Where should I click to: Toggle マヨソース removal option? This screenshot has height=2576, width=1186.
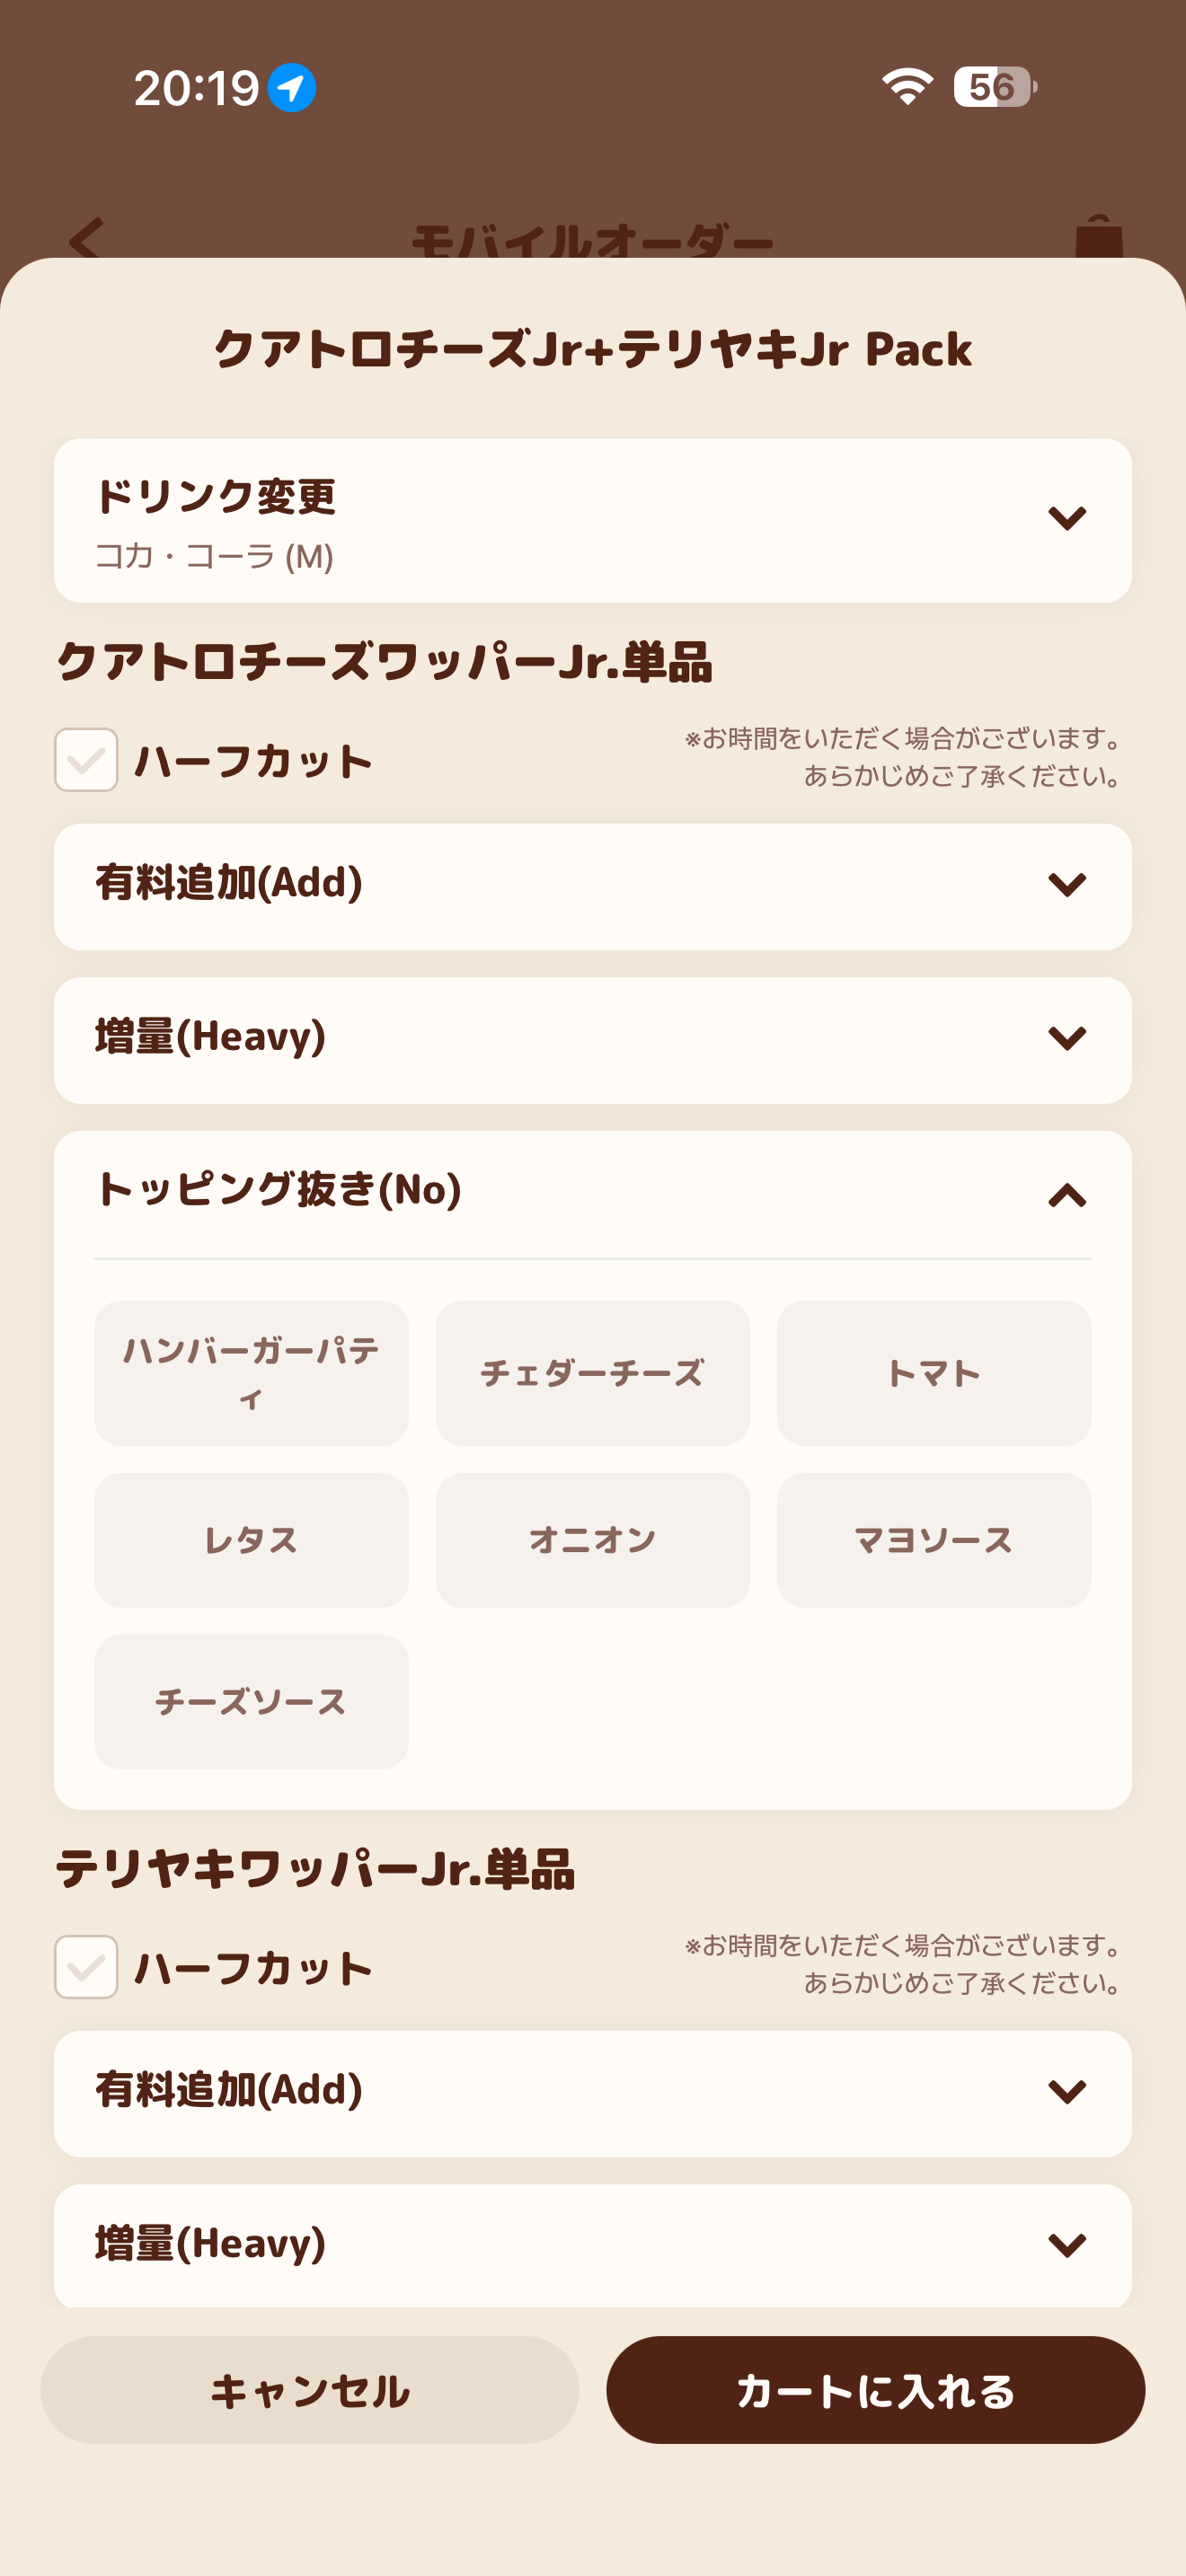933,1539
